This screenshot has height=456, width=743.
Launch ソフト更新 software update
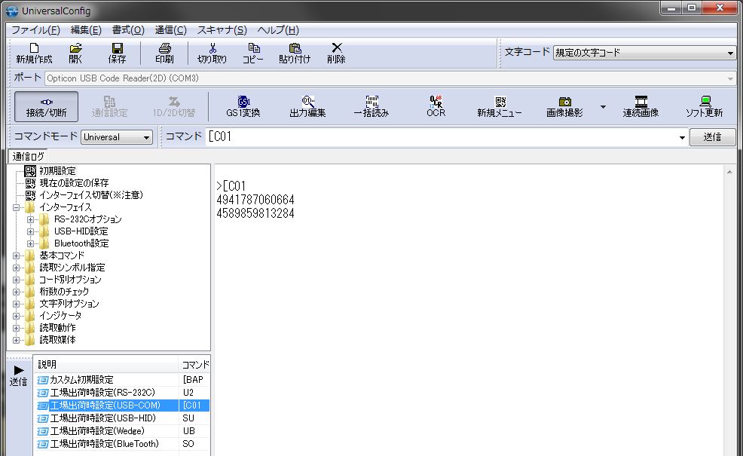[x=705, y=106]
